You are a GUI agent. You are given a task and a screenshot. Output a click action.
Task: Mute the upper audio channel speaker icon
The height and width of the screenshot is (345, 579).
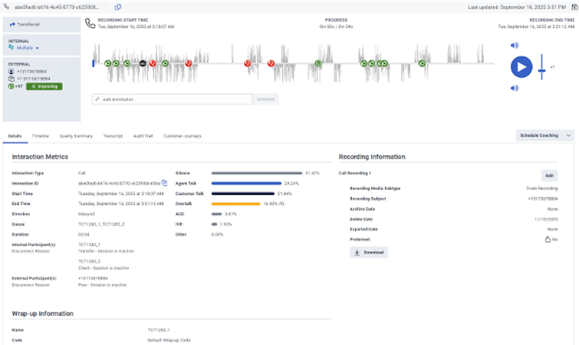[514, 45]
